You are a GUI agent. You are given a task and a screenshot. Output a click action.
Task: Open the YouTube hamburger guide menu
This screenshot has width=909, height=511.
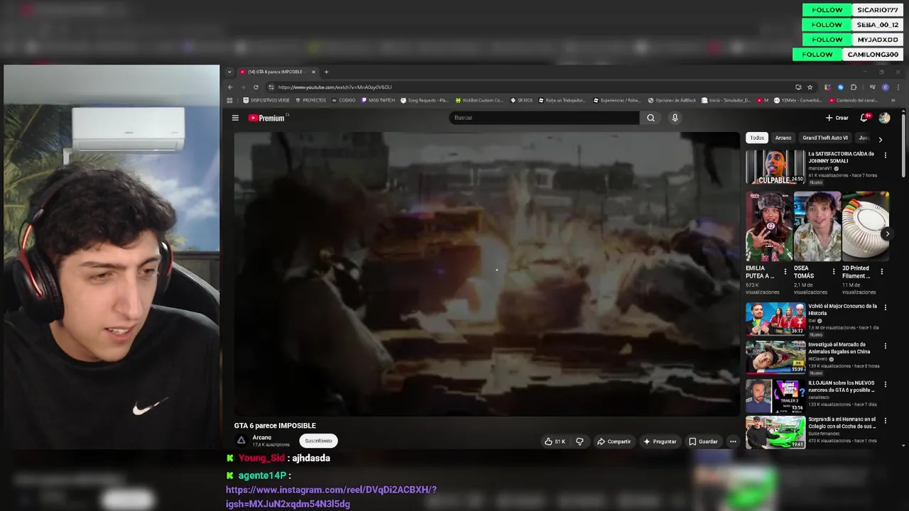235,118
